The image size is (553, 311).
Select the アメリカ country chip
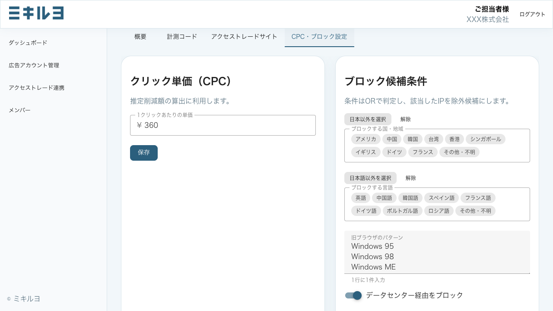click(366, 139)
